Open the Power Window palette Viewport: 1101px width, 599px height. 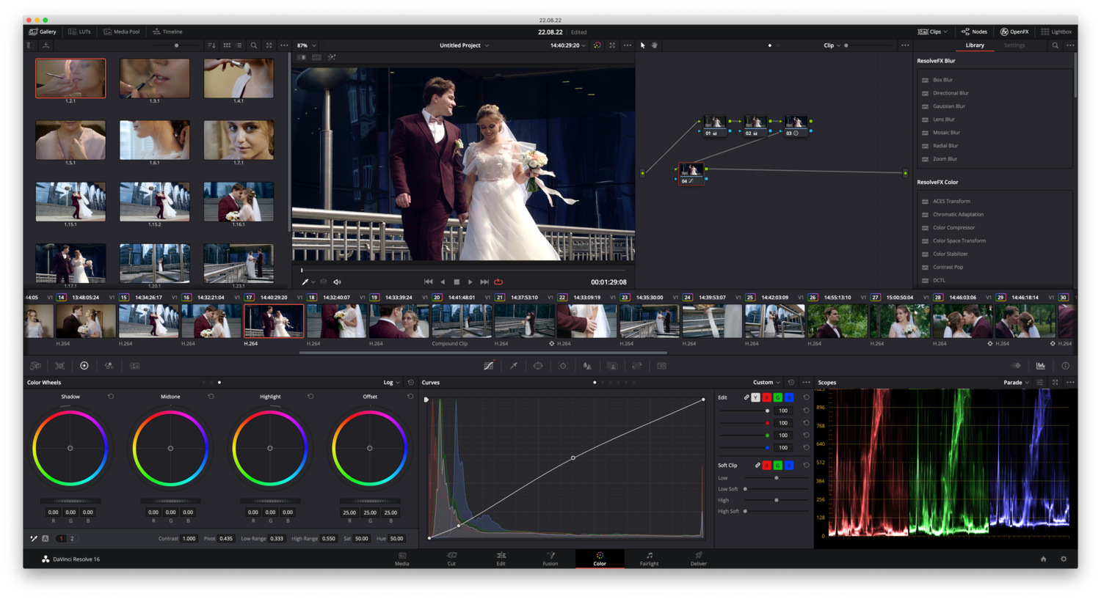pyautogui.click(x=538, y=366)
